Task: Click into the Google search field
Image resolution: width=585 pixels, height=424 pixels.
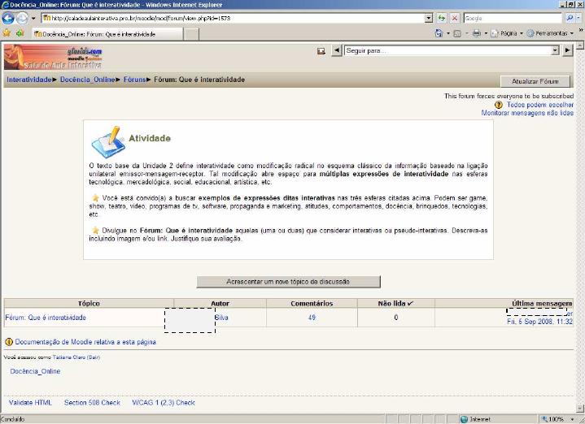Action: [x=506, y=18]
